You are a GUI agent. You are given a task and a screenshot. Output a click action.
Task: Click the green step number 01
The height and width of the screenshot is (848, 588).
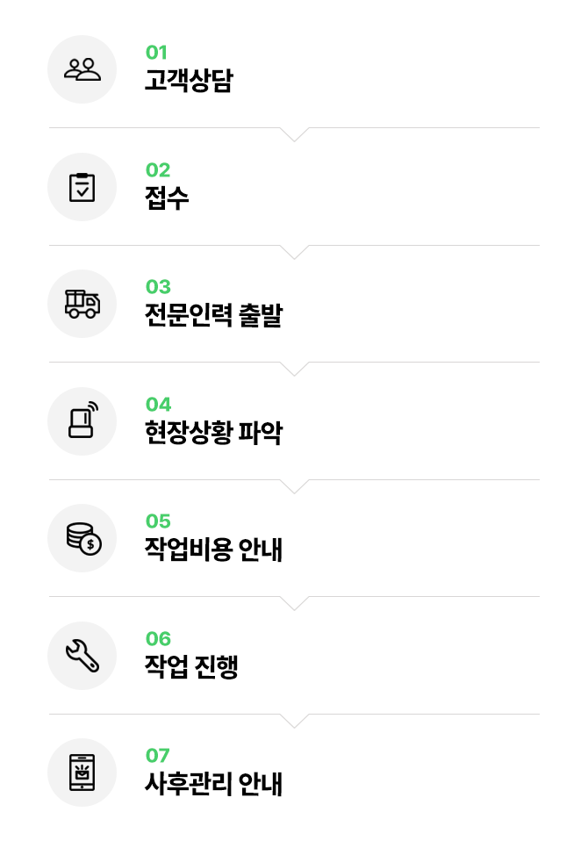pyautogui.click(x=156, y=53)
